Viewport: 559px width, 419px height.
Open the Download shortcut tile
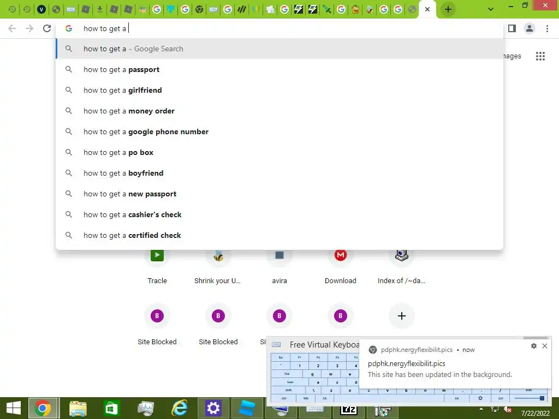coord(341,266)
